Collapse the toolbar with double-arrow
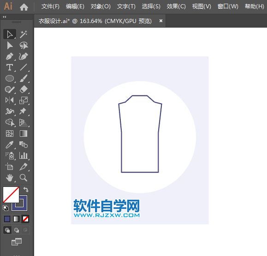267x256 pixels. coord(5,17)
